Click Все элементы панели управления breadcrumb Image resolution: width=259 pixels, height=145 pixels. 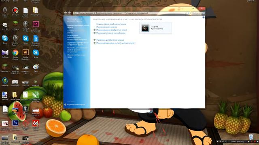tap(109, 13)
